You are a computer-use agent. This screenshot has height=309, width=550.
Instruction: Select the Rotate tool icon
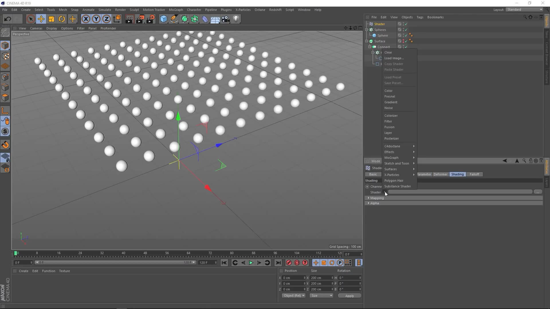point(62,19)
